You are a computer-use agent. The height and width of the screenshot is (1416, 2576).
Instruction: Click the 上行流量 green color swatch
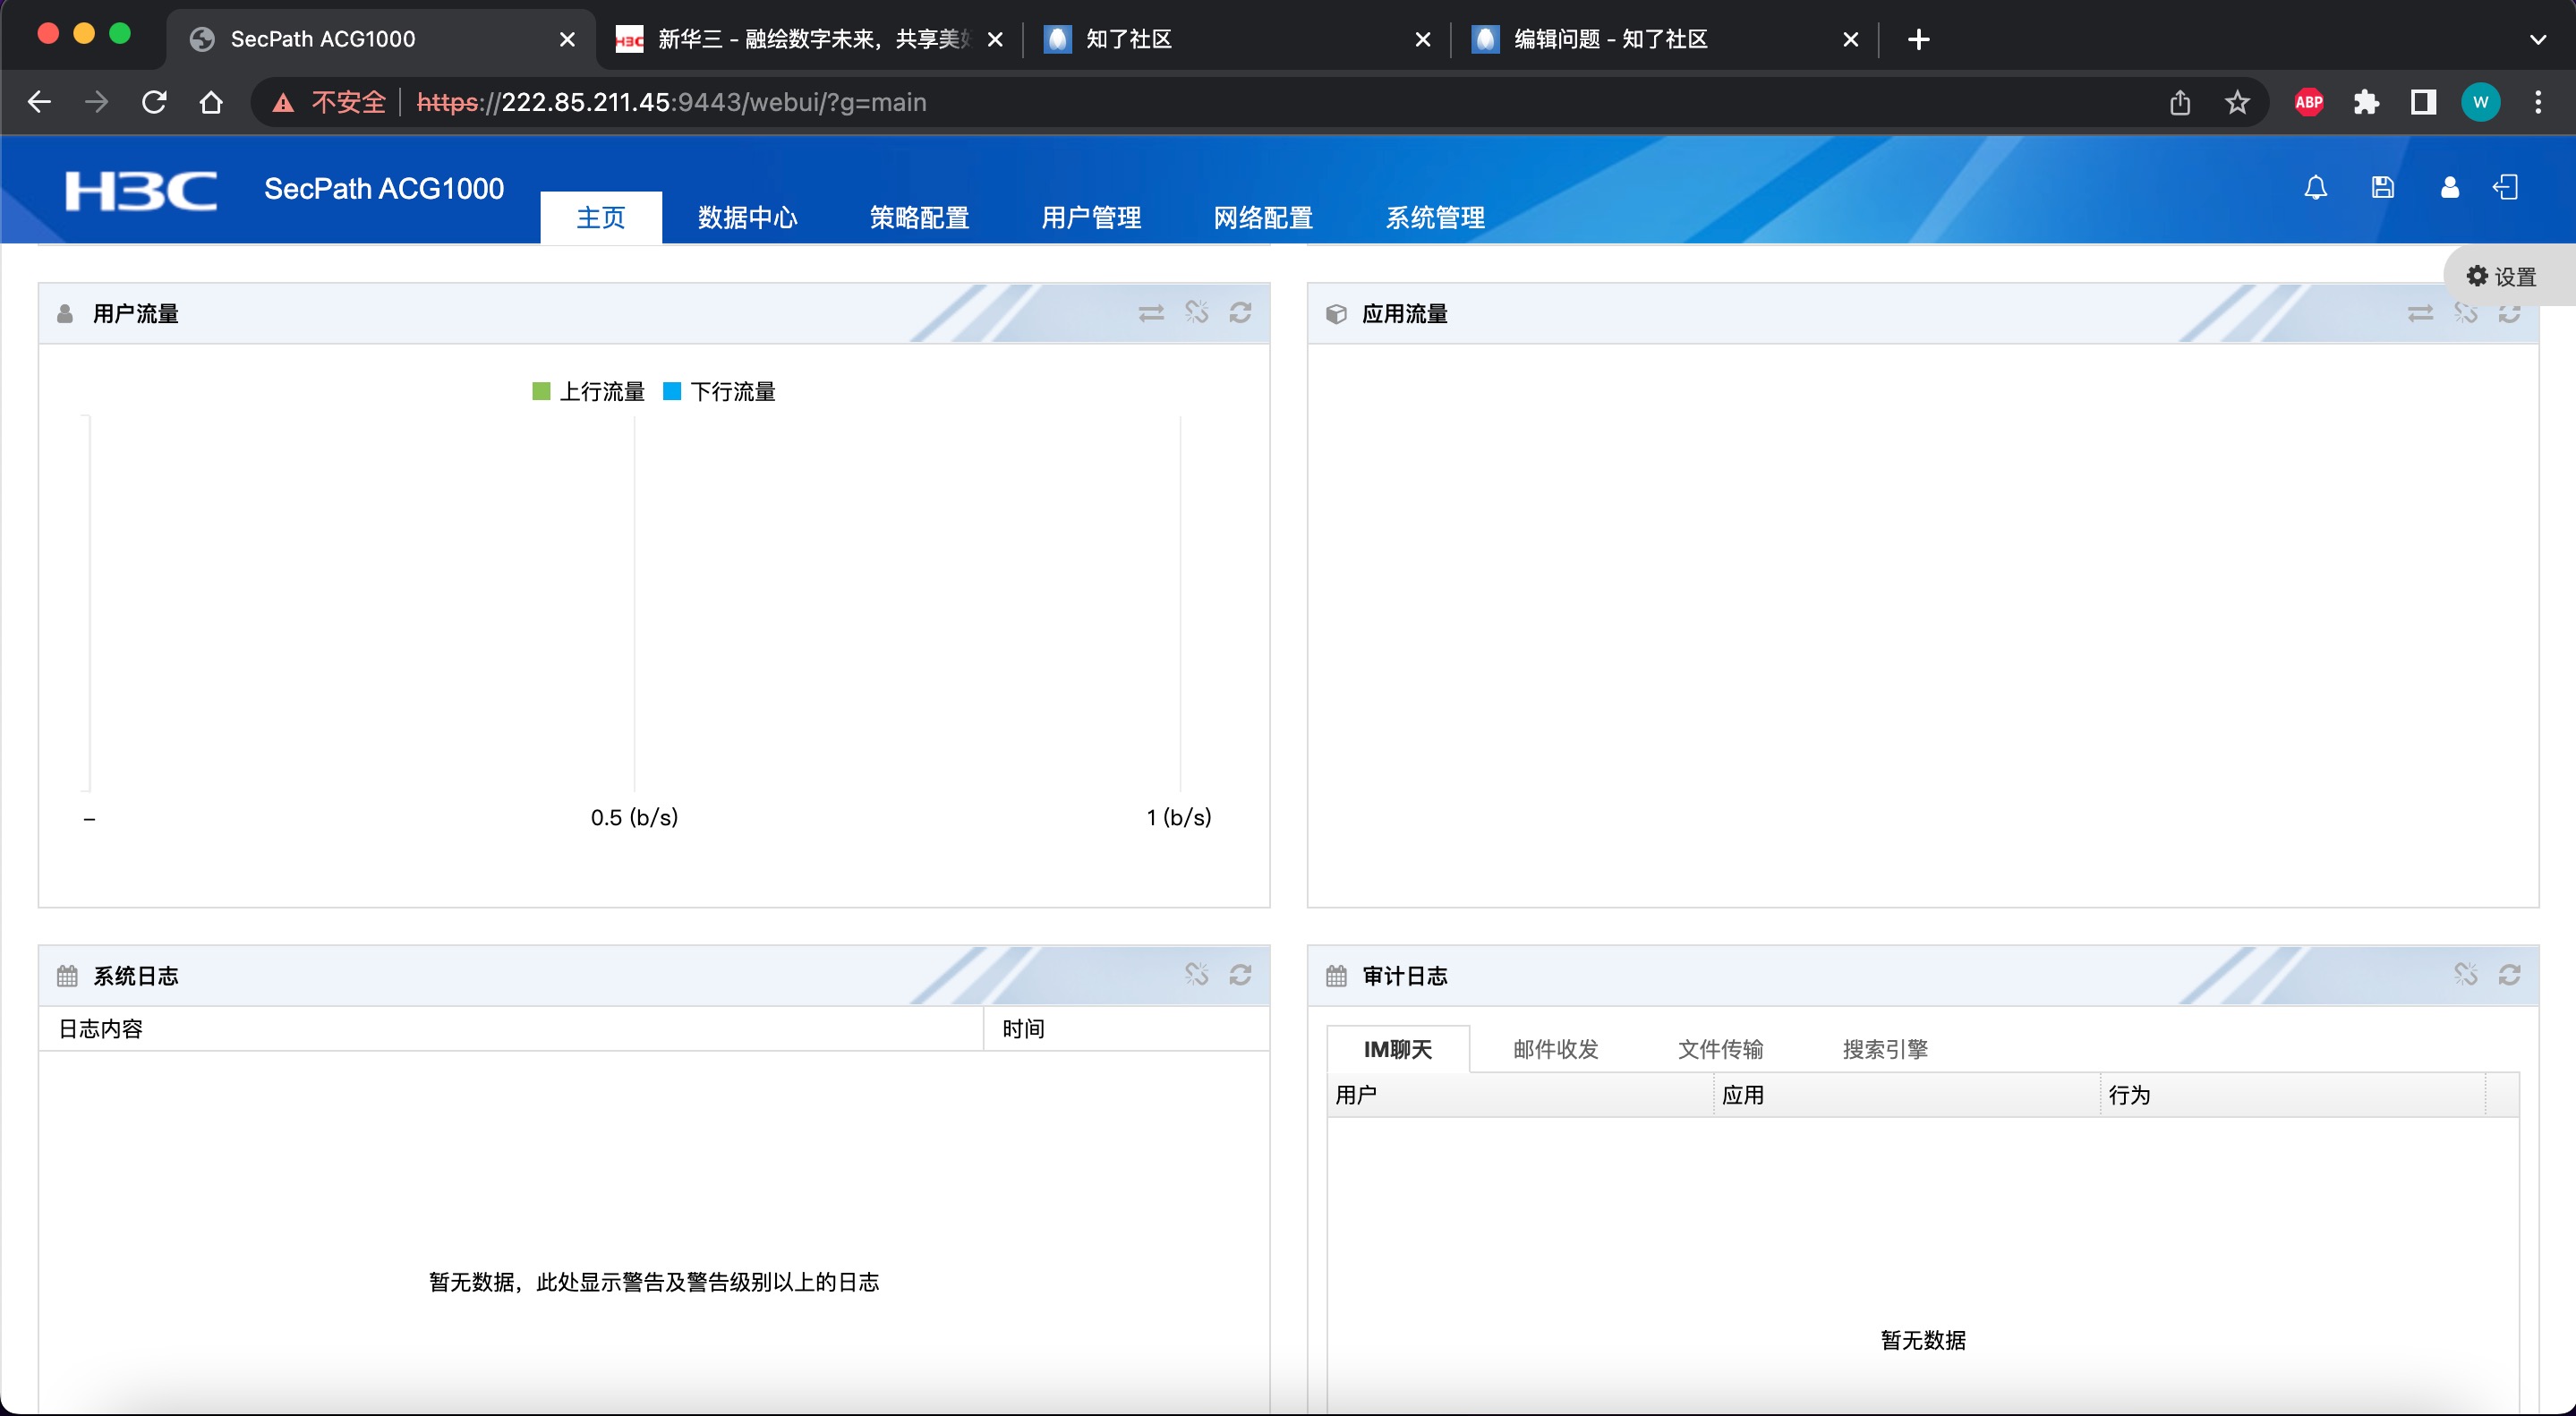(x=541, y=392)
